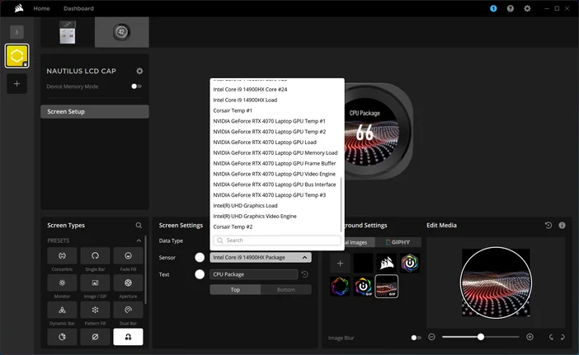Toggle the Image Blur switch
Screen dimensions: 579x355
coord(416,337)
